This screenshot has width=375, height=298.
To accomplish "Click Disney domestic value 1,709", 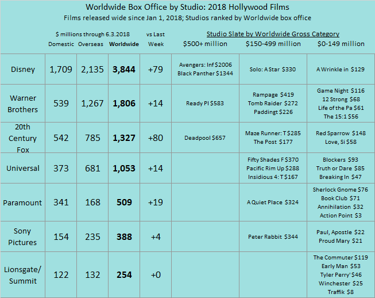I will tap(61, 70).
